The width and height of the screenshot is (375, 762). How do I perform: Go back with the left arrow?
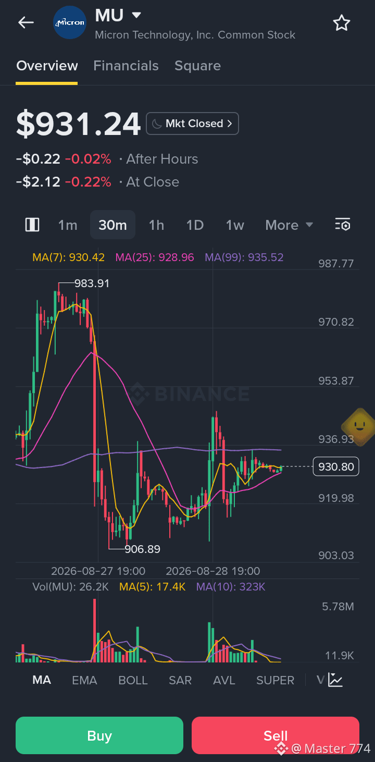coord(26,22)
